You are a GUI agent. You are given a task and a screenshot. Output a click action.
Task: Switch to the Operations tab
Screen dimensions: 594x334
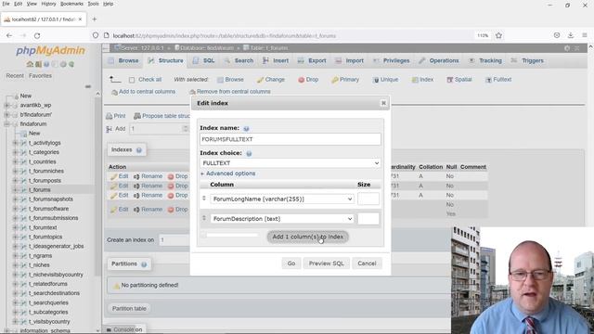tap(439, 60)
